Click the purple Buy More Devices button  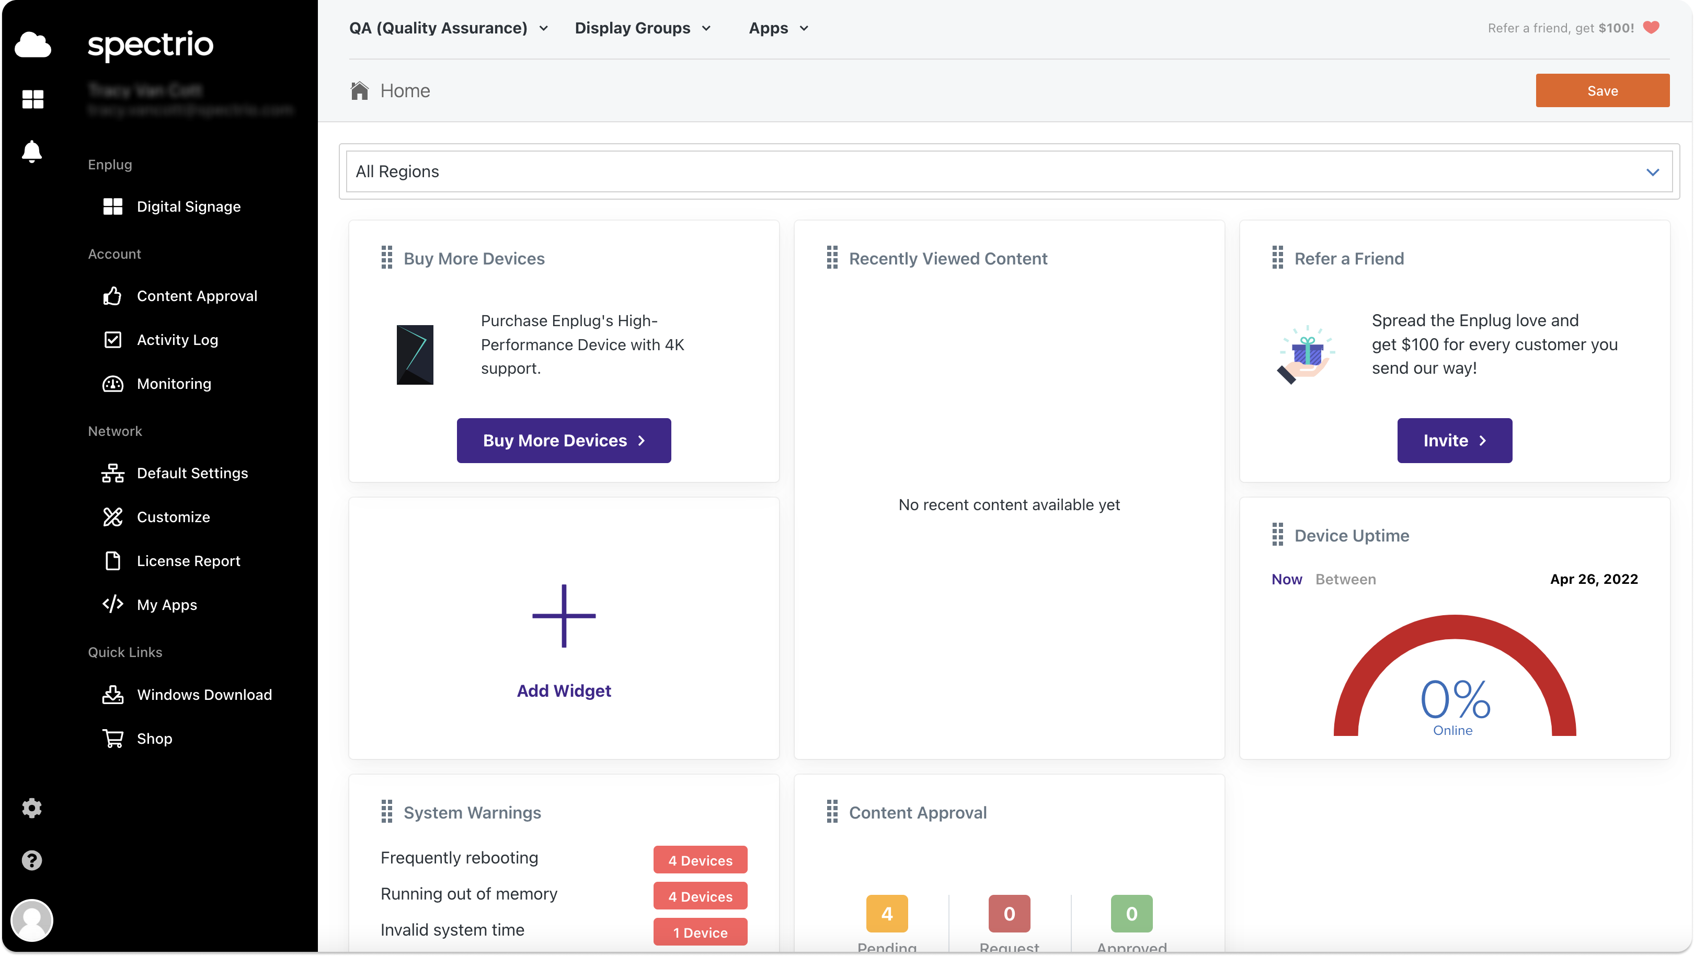click(564, 441)
